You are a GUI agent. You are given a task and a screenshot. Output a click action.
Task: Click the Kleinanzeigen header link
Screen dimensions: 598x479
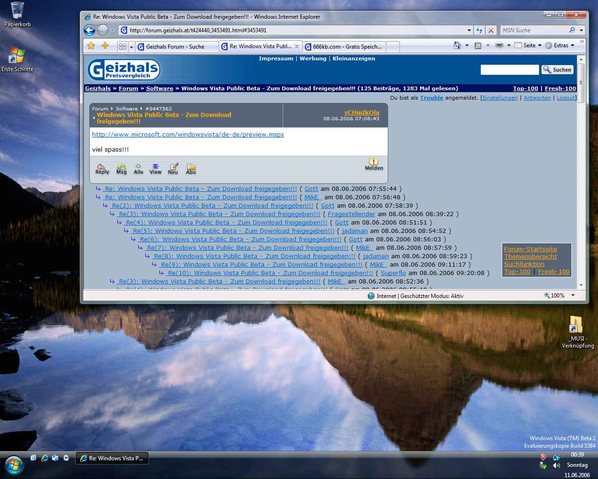click(354, 58)
